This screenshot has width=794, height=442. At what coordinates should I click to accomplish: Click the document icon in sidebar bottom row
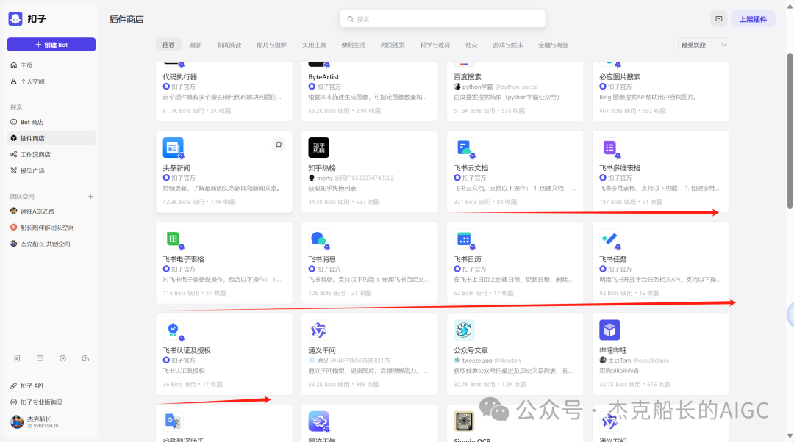pyautogui.click(x=17, y=358)
